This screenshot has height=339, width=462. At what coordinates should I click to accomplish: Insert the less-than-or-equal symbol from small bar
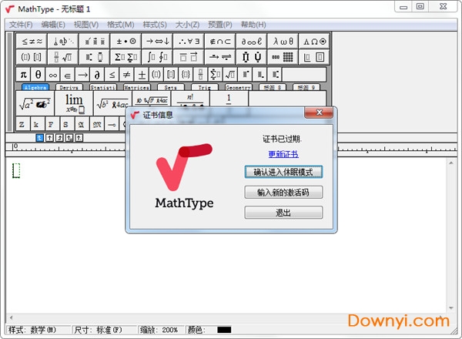click(112, 75)
